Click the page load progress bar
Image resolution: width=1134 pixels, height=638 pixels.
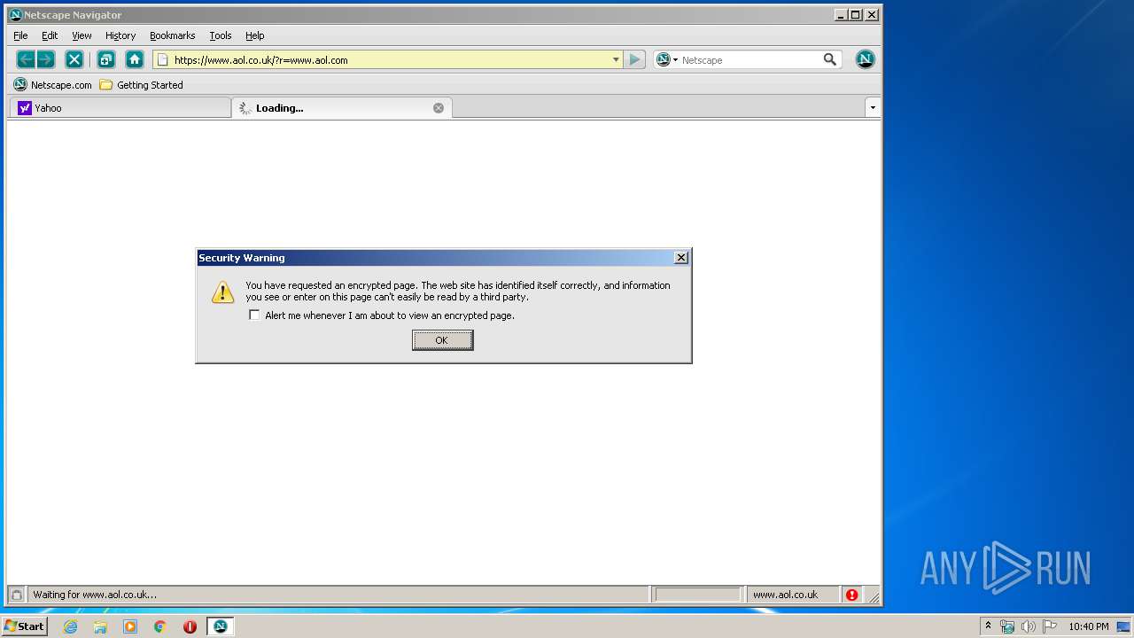[x=697, y=595]
